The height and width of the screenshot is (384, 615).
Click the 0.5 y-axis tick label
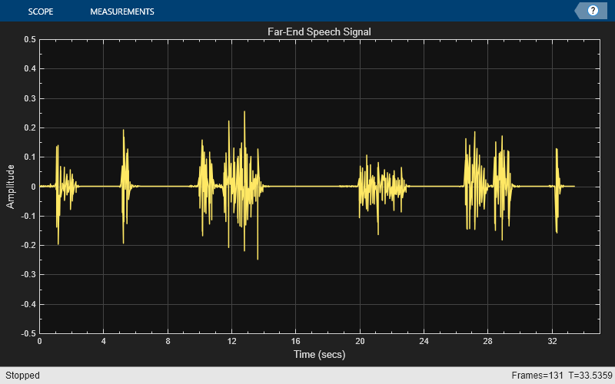30,40
